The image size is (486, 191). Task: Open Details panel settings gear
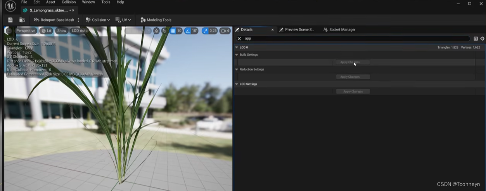[482, 39]
